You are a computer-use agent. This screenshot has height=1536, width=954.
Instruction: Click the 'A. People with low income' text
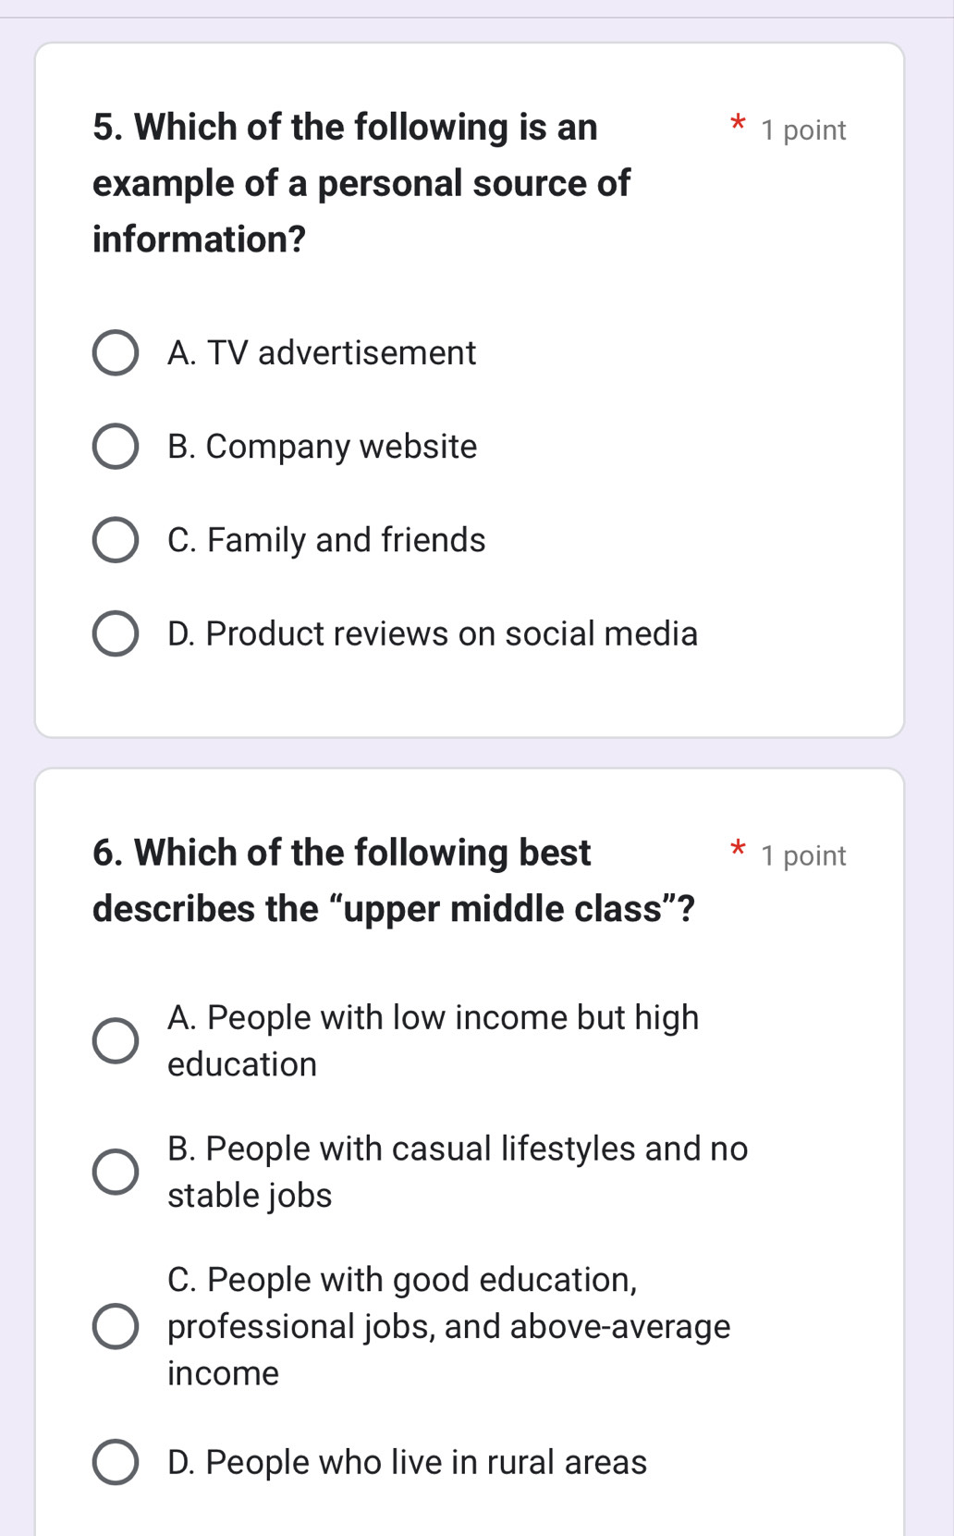click(433, 1018)
